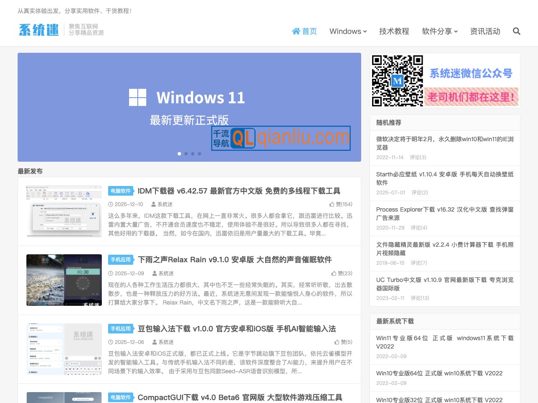538x403 pixels.
Task: Open the 下雨之声 Relax Rain thumbnail
Action: 64,280
